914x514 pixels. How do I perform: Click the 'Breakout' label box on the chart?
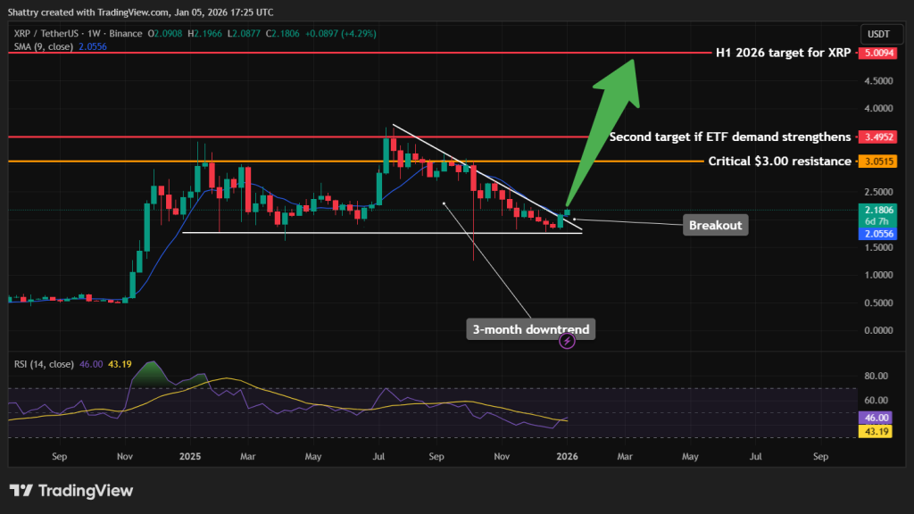[715, 225]
